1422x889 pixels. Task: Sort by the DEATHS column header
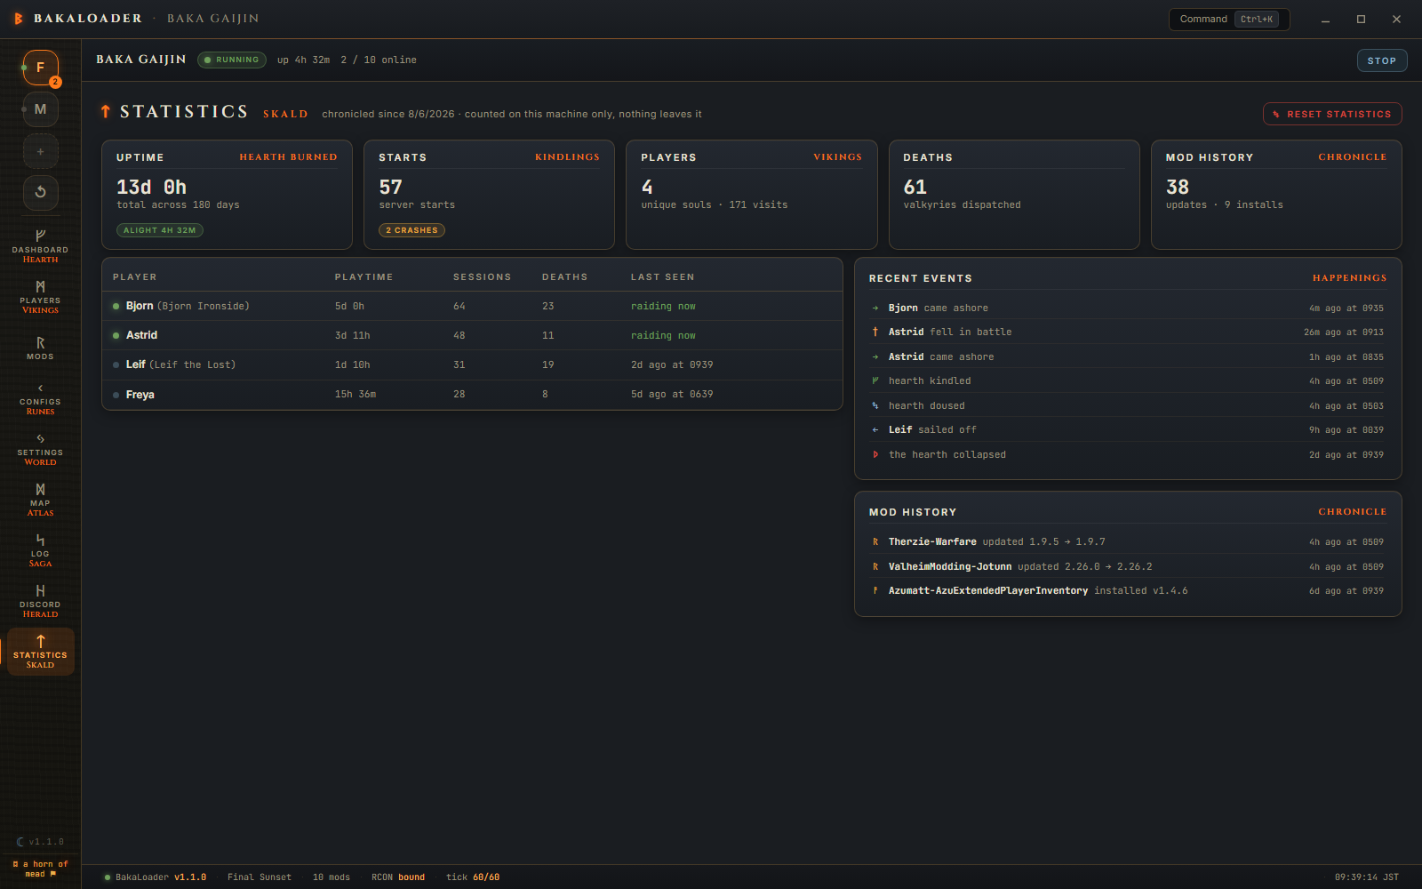(x=565, y=277)
